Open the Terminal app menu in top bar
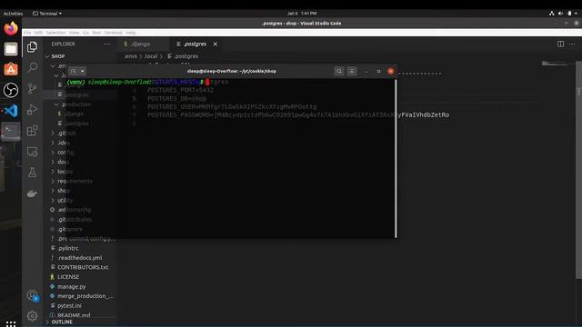 [47, 14]
